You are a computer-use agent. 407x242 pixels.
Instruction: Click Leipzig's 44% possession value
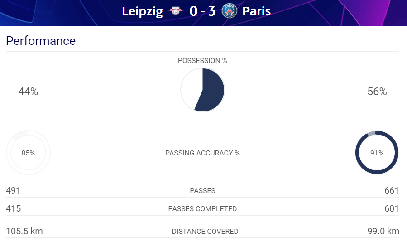(28, 92)
